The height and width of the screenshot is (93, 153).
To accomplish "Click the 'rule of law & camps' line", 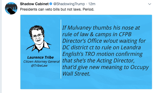I will pos(97,34).
